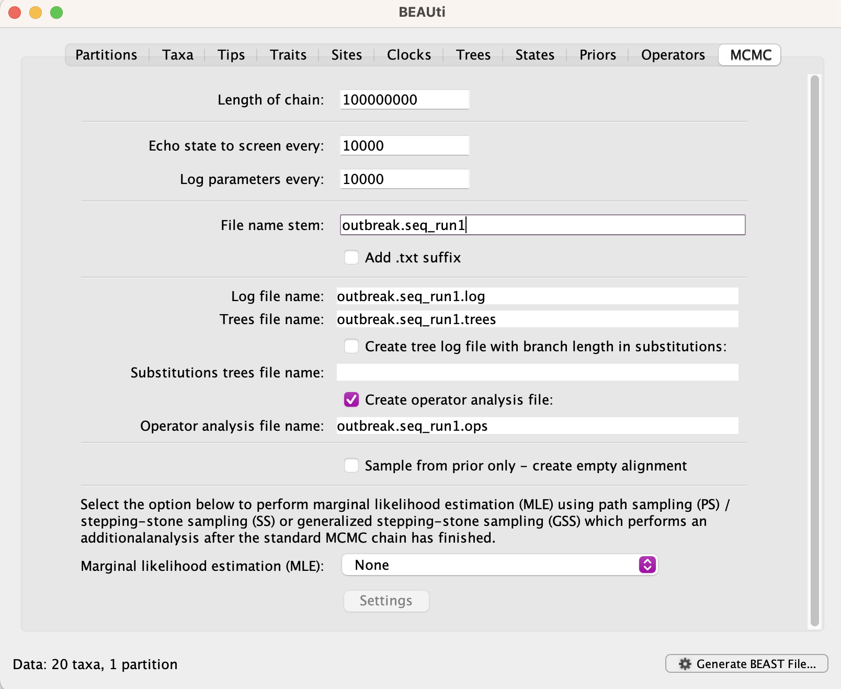Select the Traits tab
Image resolution: width=841 pixels, height=689 pixels.
coord(288,55)
